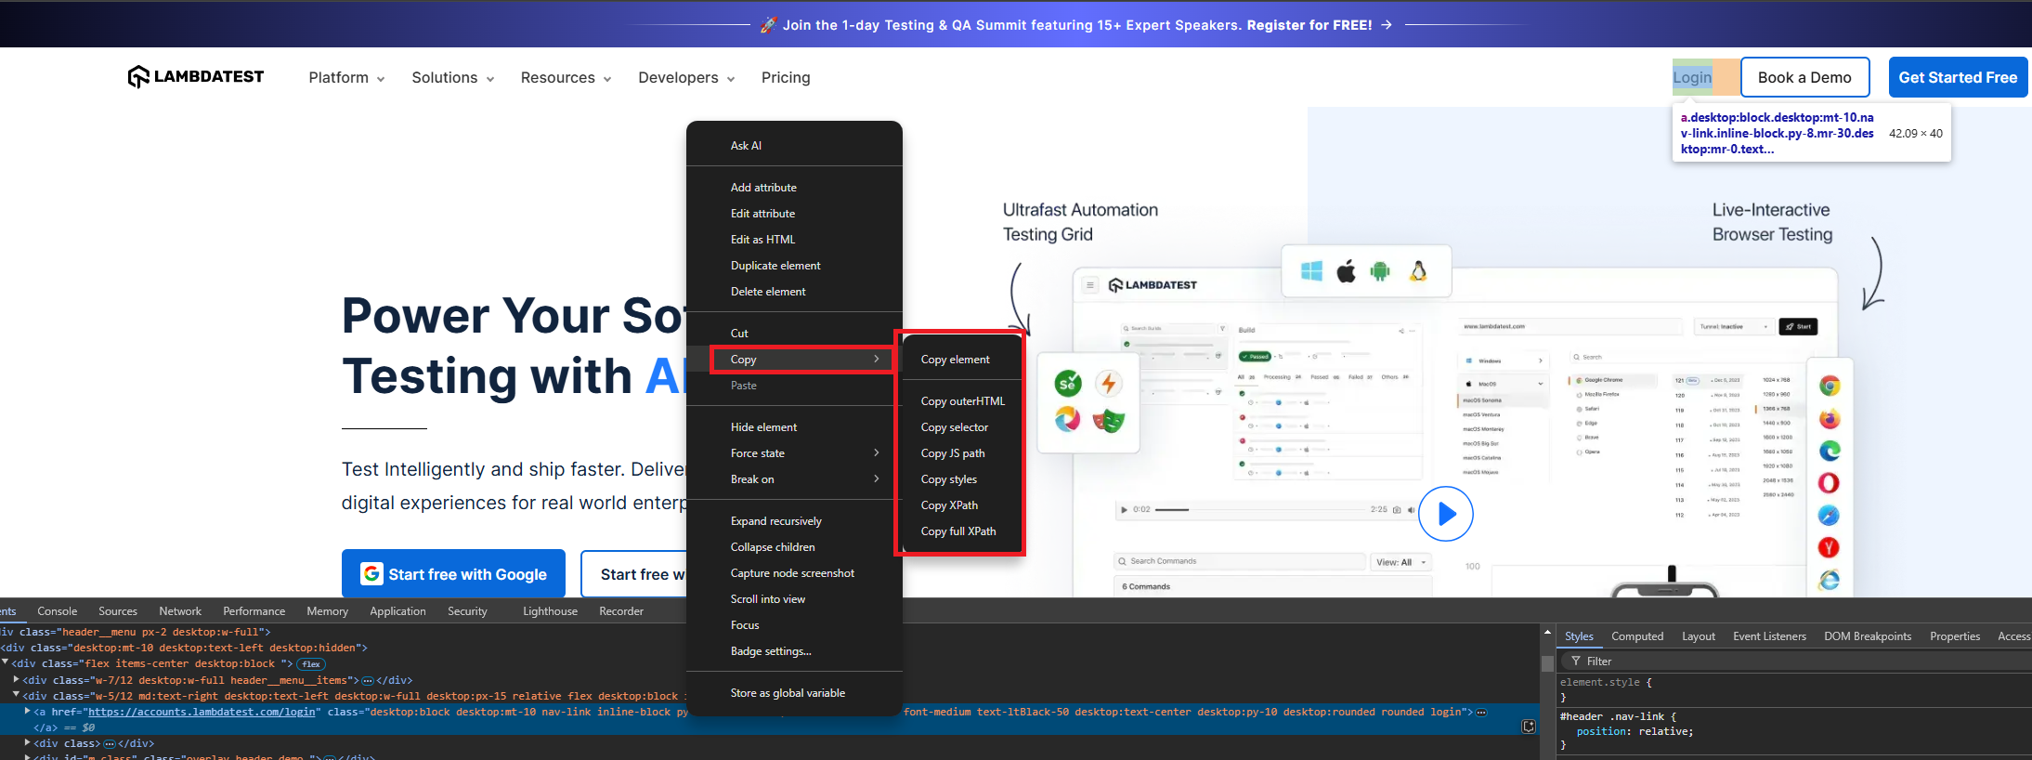The height and width of the screenshot is (760, 2032).
Task: Choose Copy XPath
Action: [962, 505]
